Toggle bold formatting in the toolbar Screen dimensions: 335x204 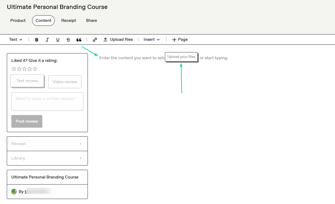[37, 40]
